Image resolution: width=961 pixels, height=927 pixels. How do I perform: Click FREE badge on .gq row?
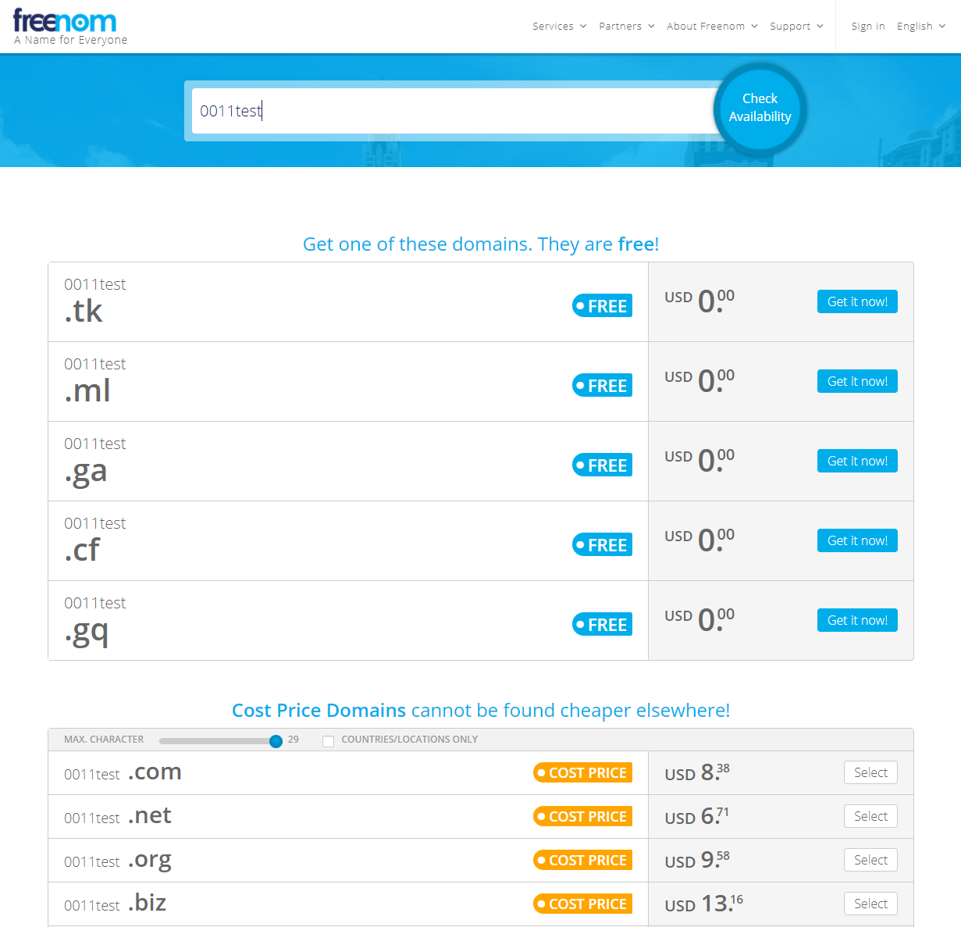[602, 625]
